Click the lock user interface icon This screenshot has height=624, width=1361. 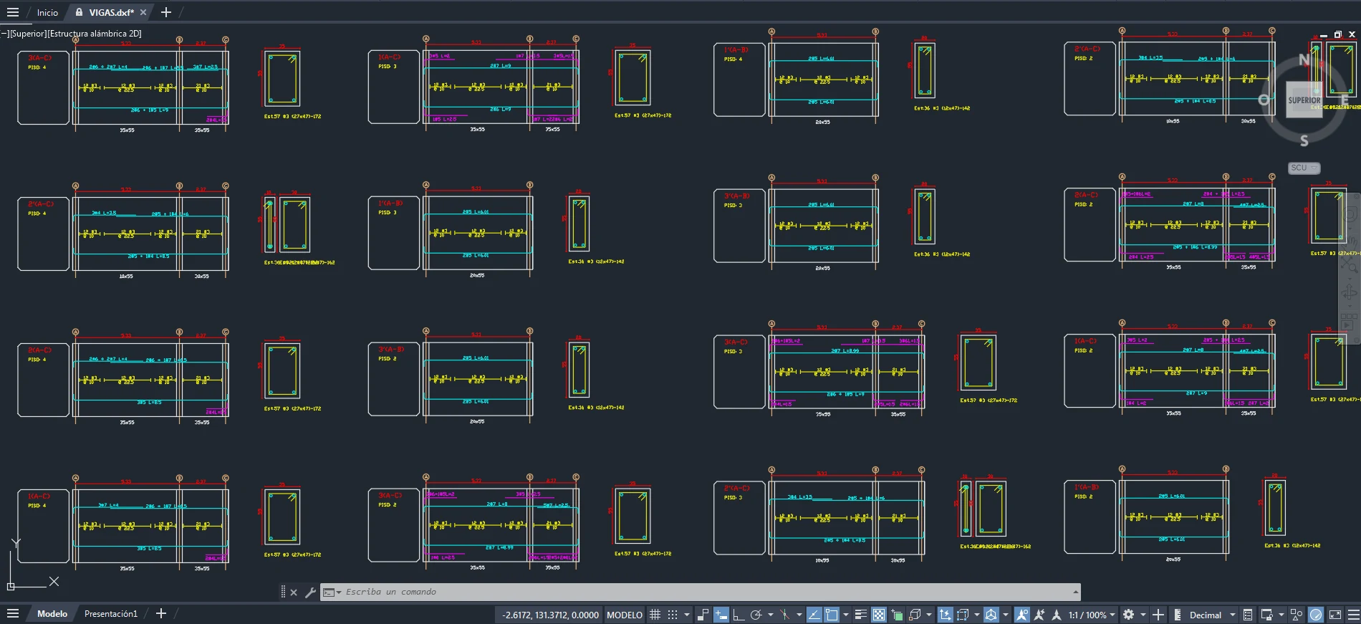click(1266, 615)
